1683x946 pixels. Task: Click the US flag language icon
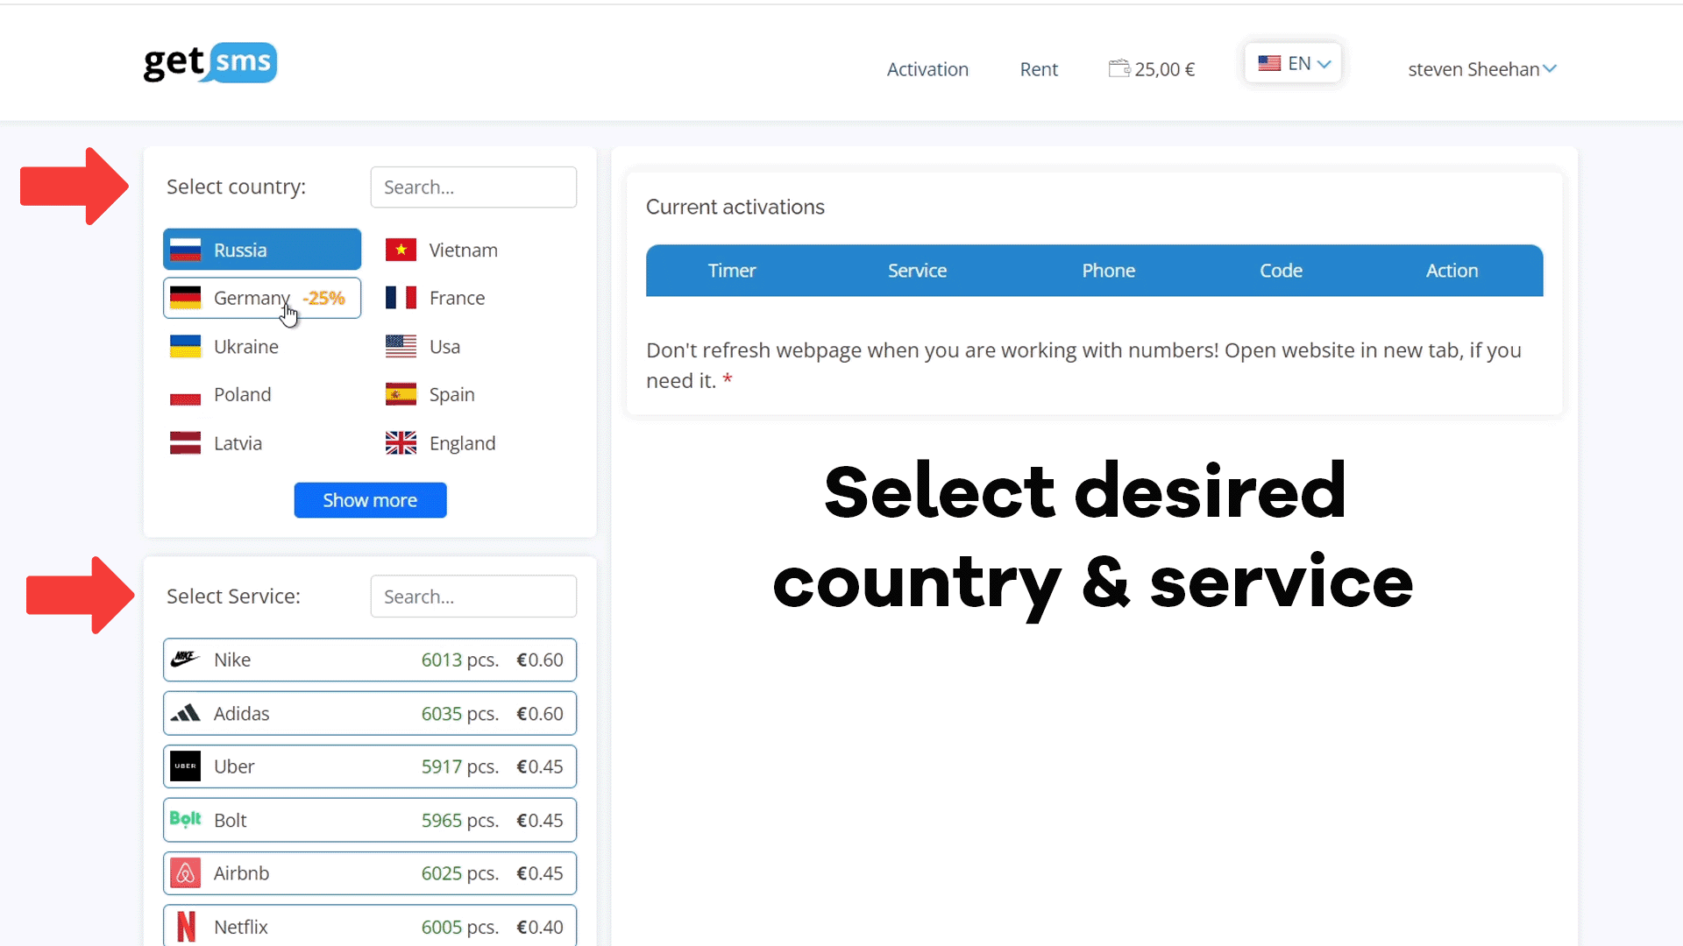click(x=1269, y=63)
